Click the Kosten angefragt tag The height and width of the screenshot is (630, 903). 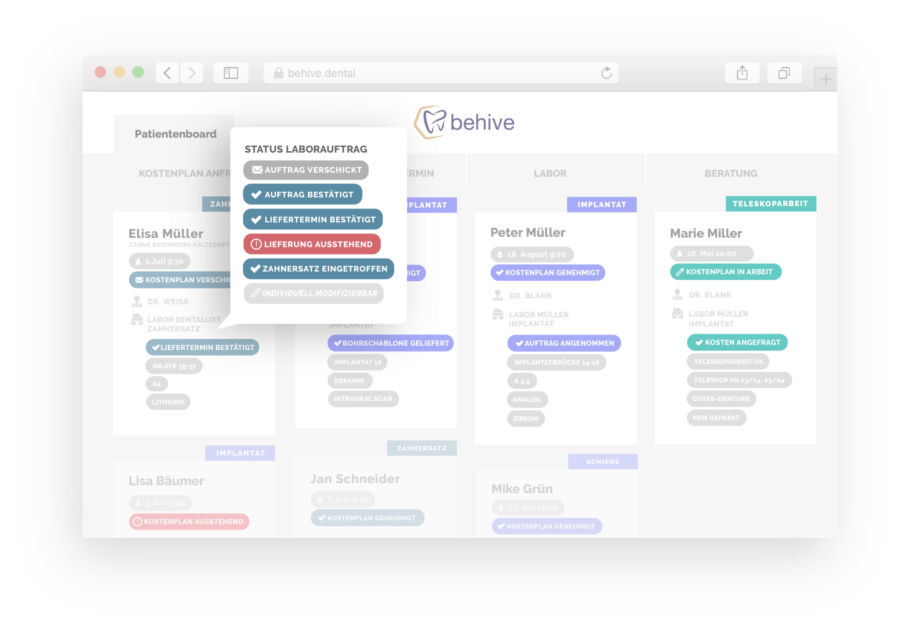tap(737, 342)
